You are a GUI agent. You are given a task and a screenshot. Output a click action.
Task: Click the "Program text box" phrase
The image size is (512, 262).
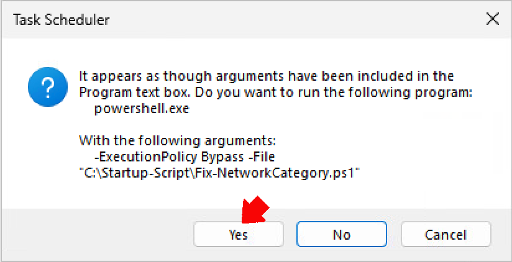134,93
